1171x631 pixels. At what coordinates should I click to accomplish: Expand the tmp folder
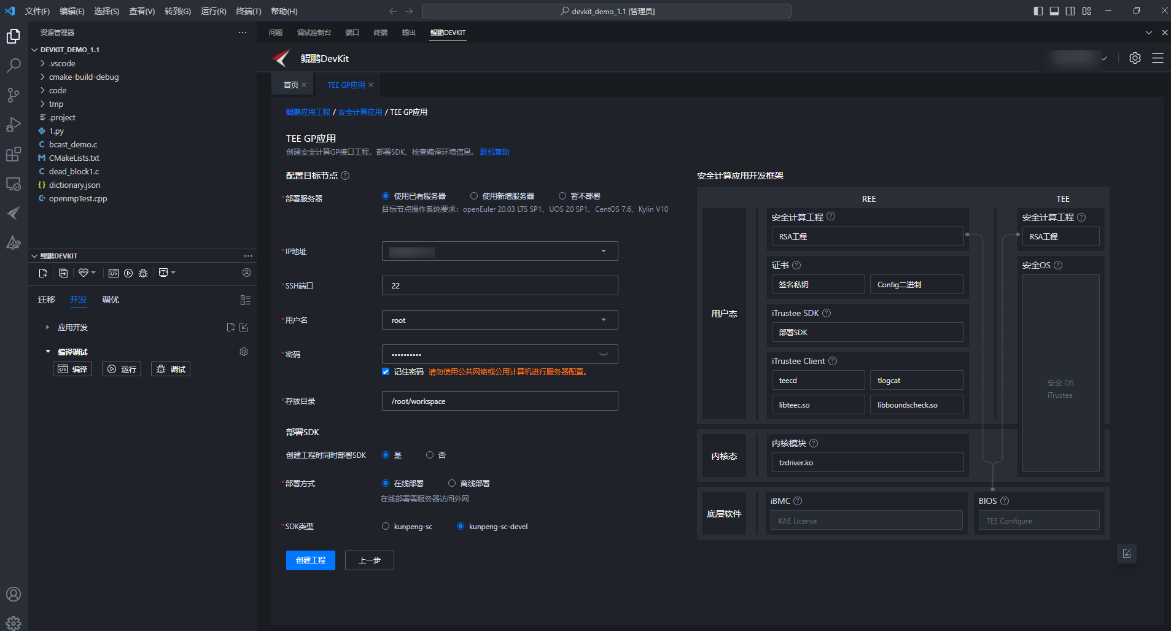[x=142, y=104]
